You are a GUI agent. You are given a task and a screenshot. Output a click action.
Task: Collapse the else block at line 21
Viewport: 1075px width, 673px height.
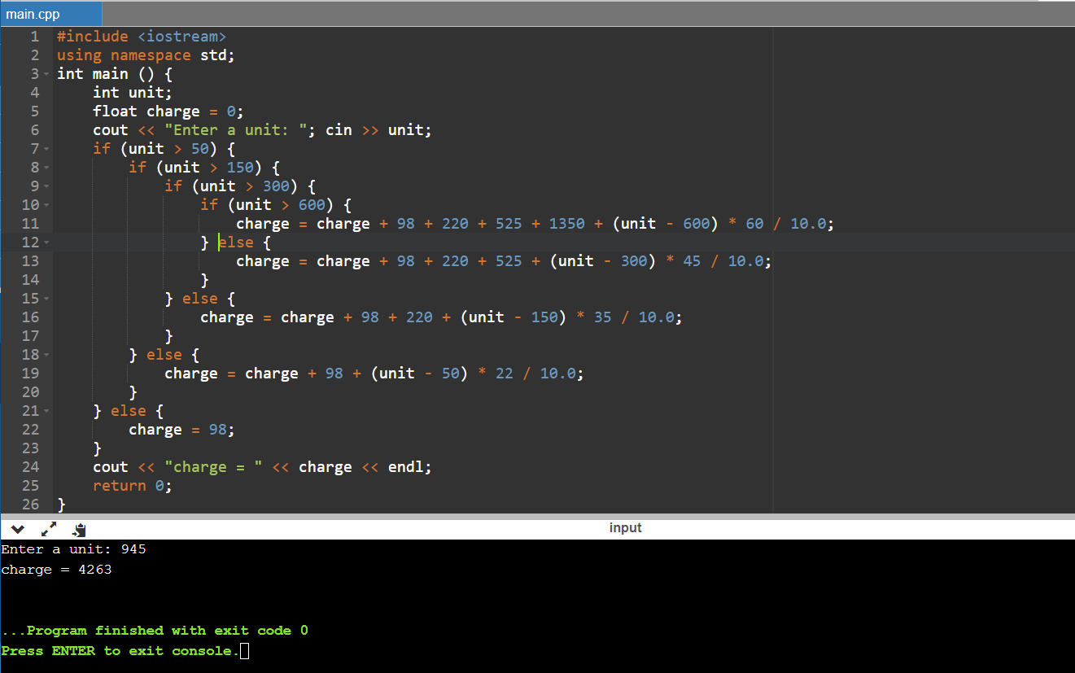[x=46, y=411]
